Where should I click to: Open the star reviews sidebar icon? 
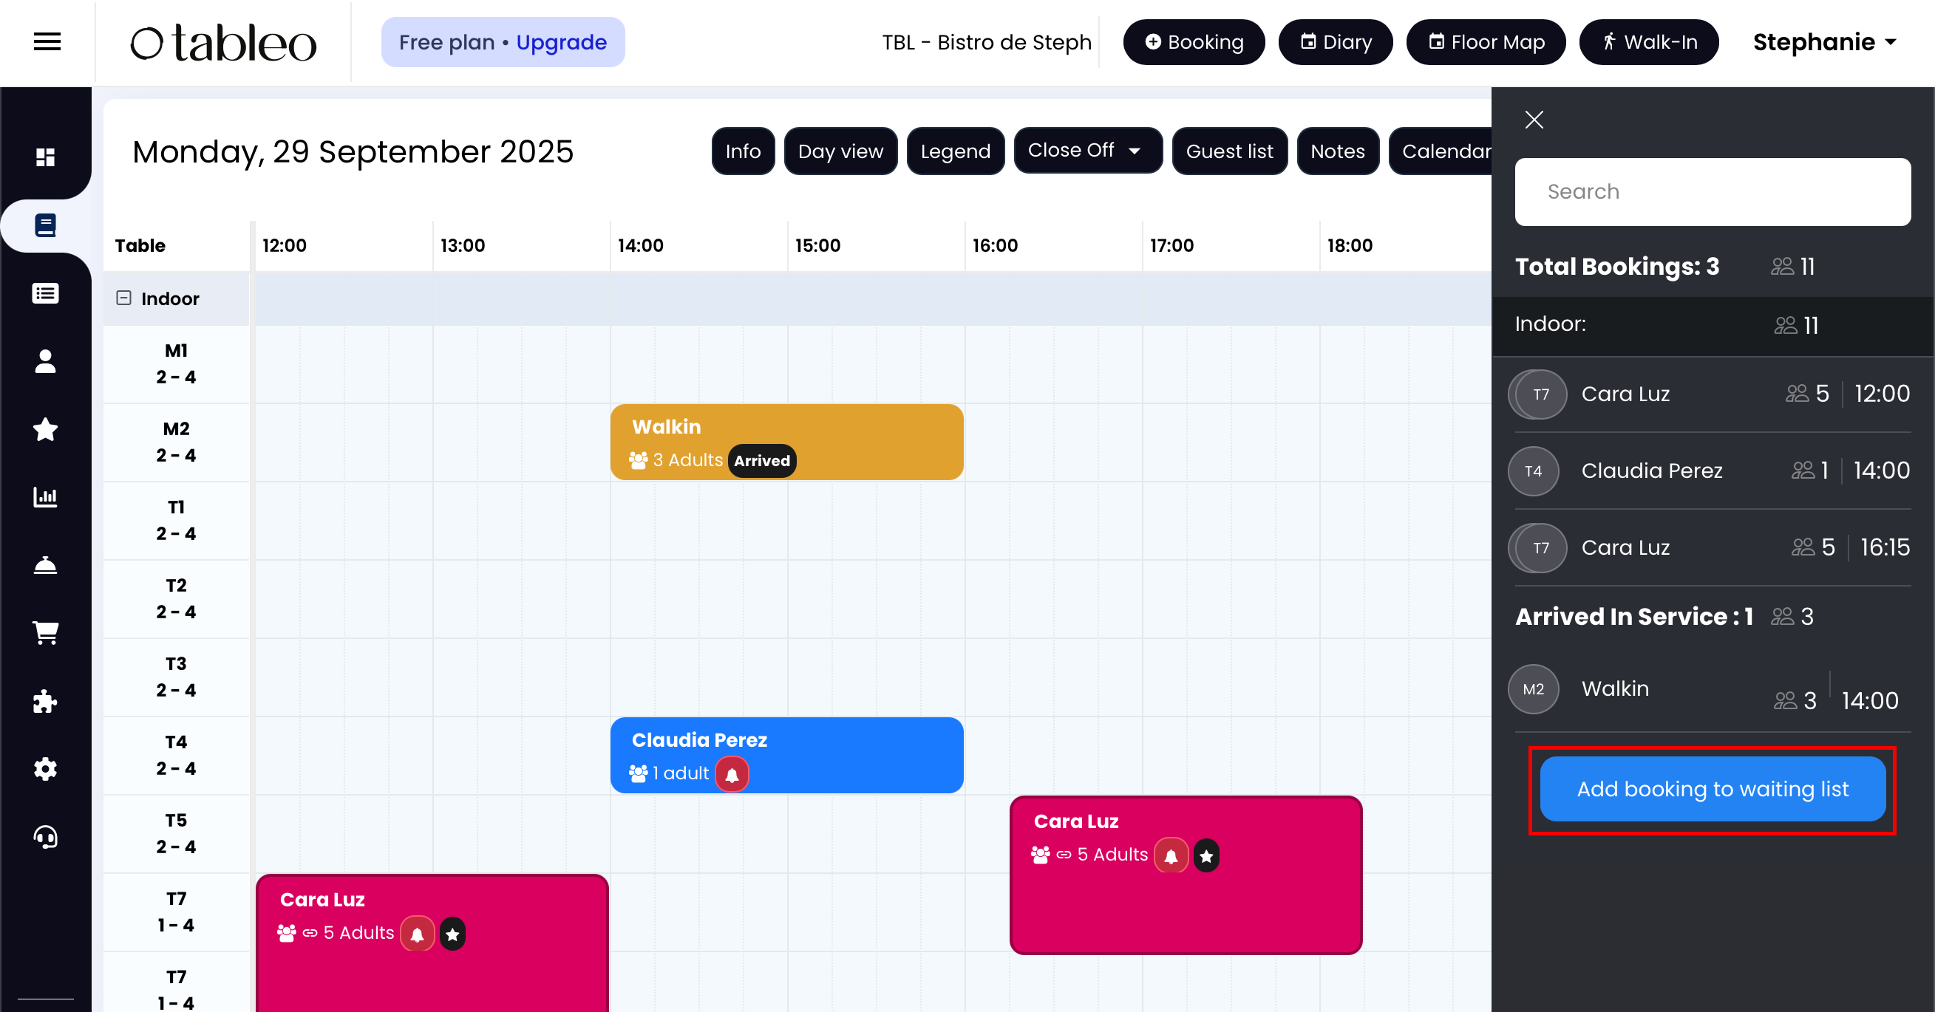coord(46,429)
